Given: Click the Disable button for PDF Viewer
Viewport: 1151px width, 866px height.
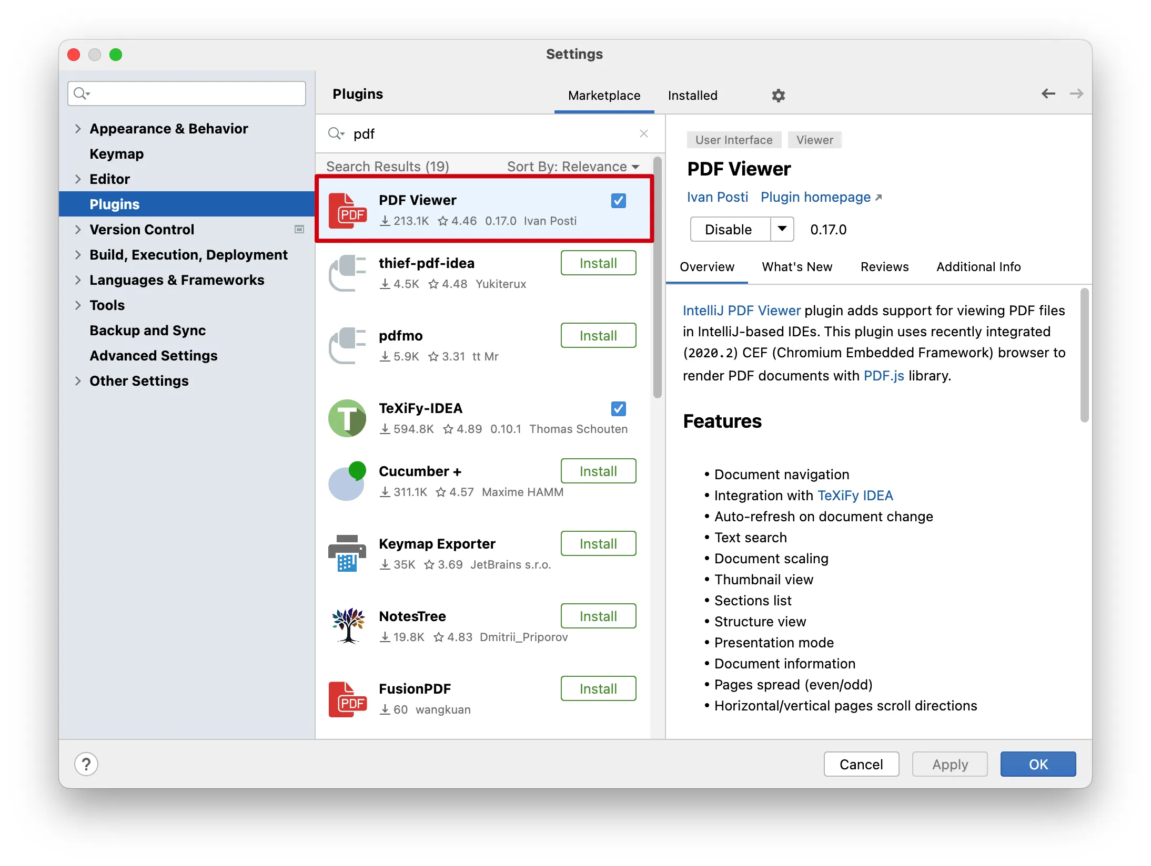Looking at the screenshot, I should 730,229.
